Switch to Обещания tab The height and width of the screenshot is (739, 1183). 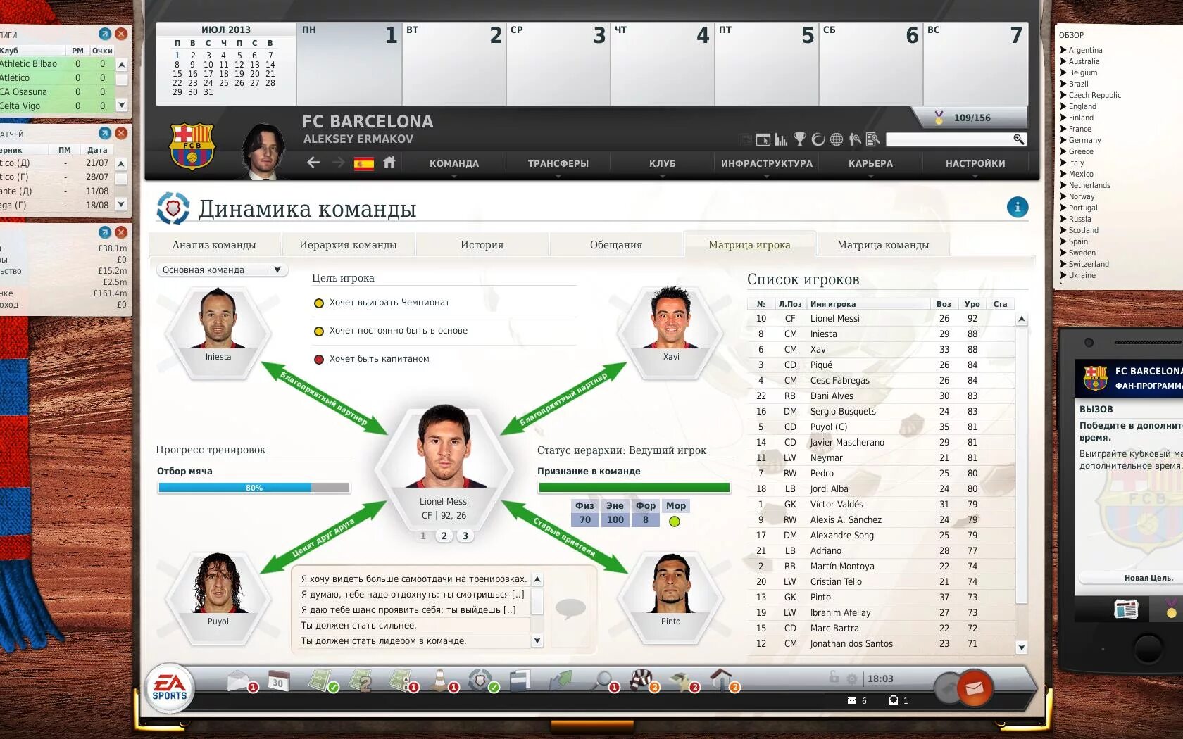click(616, 245)
